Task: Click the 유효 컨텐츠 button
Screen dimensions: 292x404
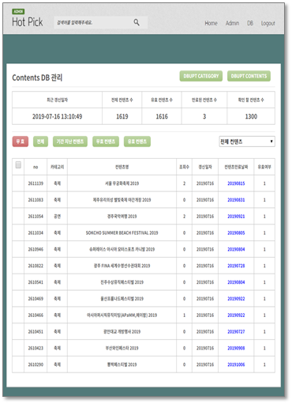Action: pyautogui.click(x=137, y=142)
